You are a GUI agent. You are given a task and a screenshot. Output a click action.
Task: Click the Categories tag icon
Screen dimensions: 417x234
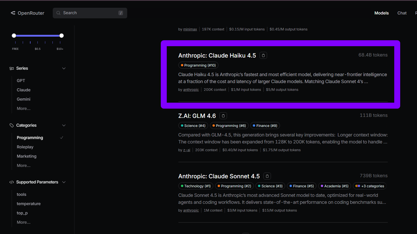point(12,125)
